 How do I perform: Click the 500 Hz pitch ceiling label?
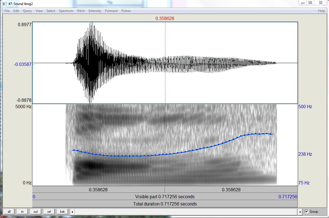coord(305,106)
